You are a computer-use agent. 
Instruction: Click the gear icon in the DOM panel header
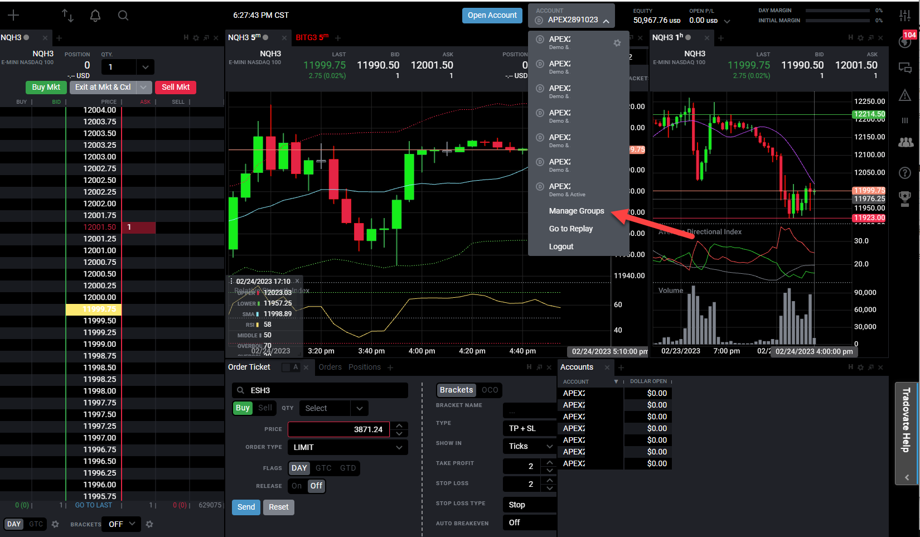196,38
